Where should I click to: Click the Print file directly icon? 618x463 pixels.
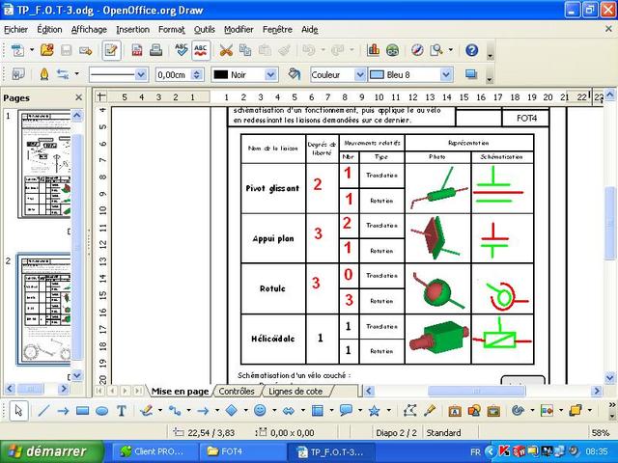click(x=156, y=50)
